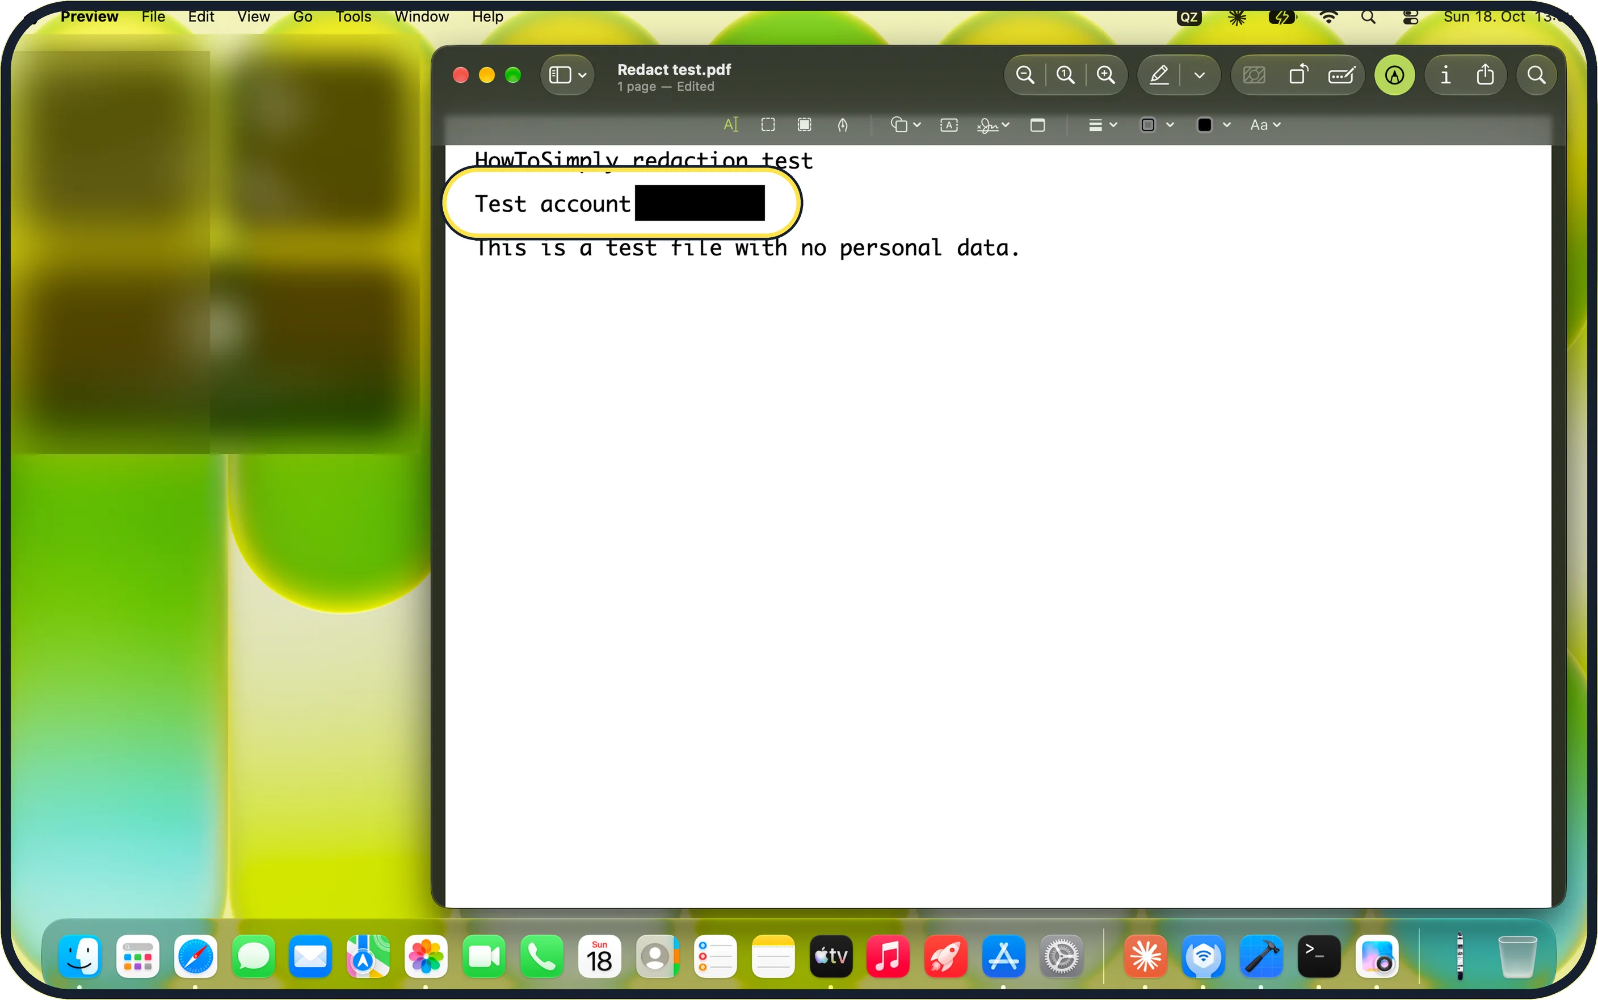Show the document Inspector info

[x=1445, y=75]
